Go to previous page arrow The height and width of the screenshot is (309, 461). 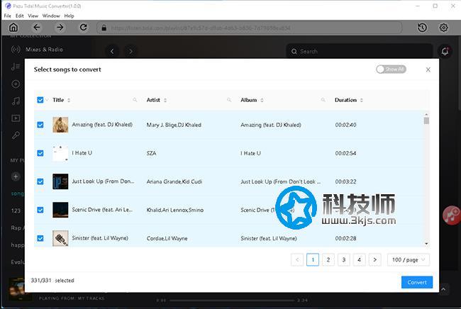click(x=297, y=259)
